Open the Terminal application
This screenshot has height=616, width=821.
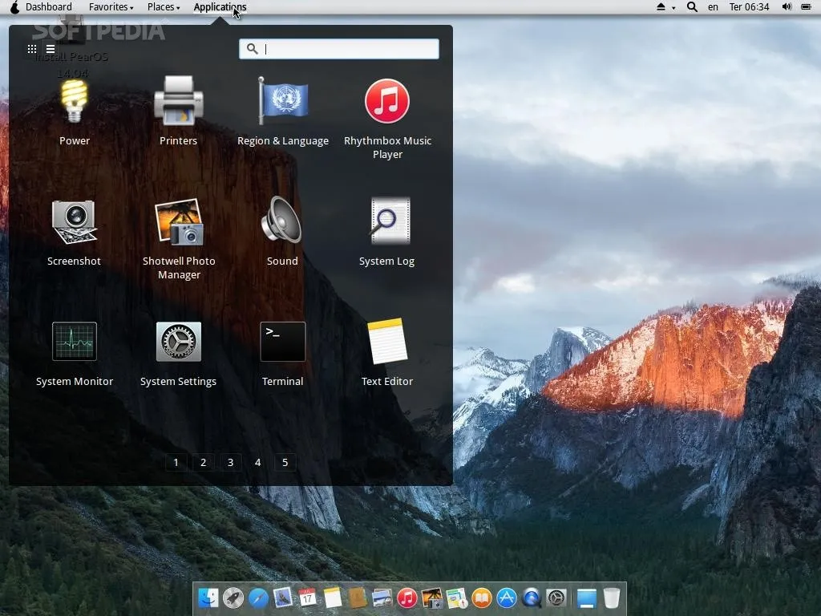[282, 342]
